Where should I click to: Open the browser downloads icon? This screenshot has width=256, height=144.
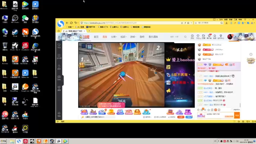(227, 23)
